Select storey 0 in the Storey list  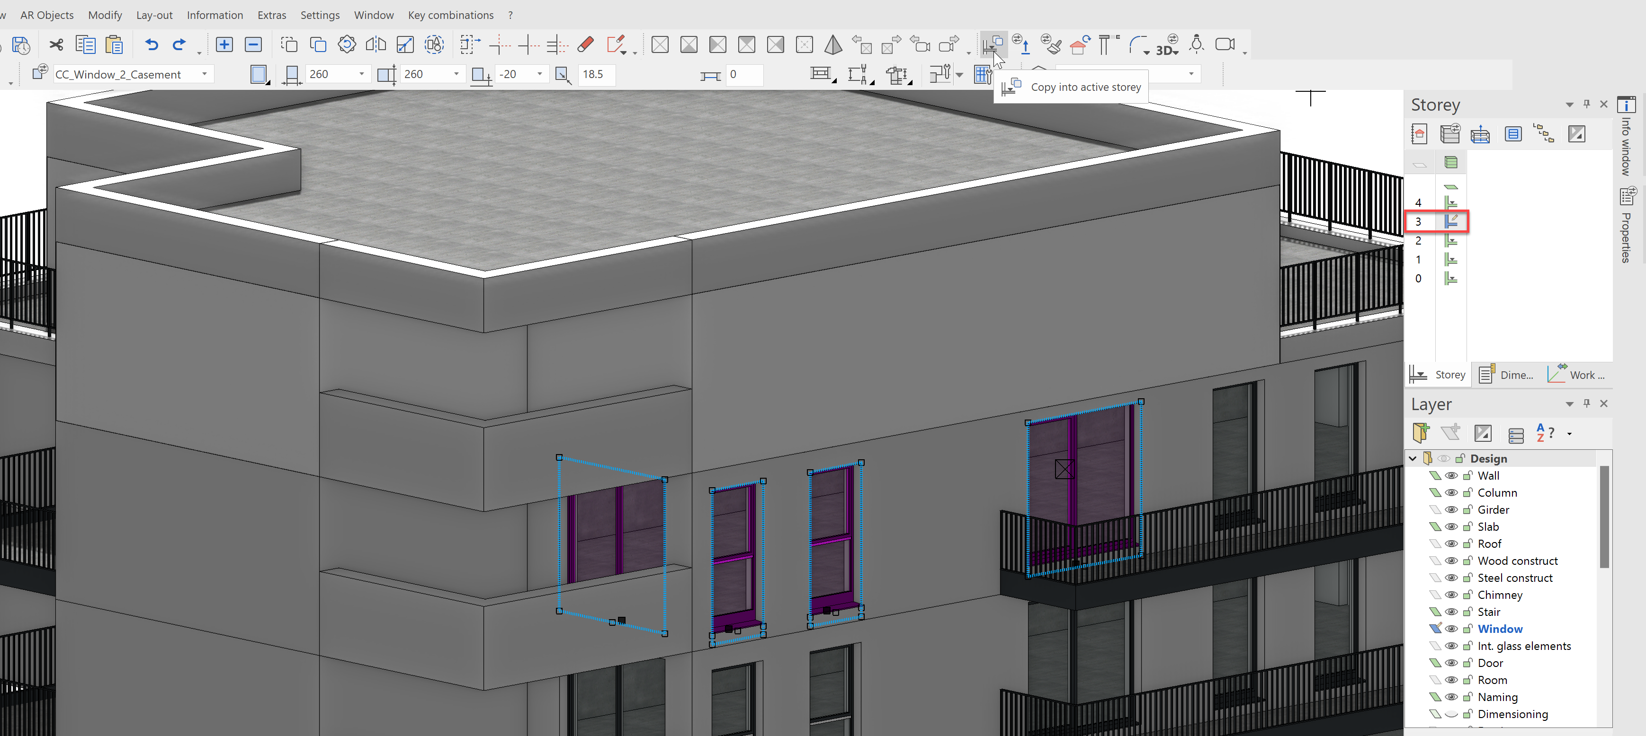[1418, 278]
